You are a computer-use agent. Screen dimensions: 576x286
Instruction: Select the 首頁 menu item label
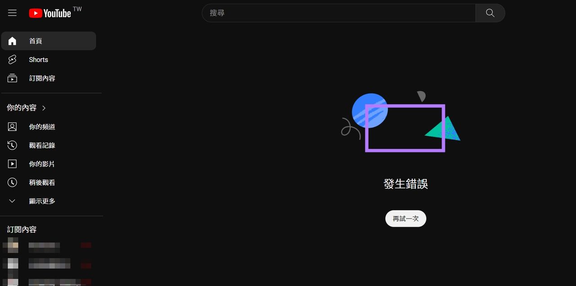[x=36, y=41]
